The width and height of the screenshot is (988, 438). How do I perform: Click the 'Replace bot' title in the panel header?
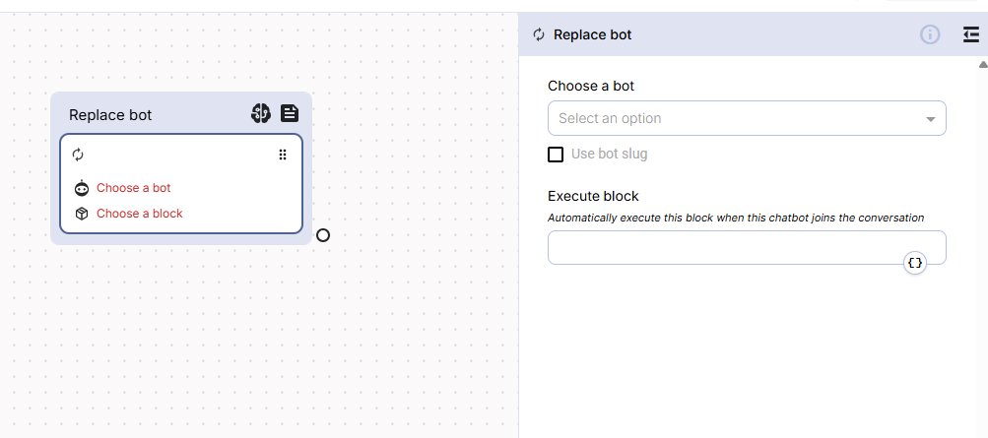(592, 34)
